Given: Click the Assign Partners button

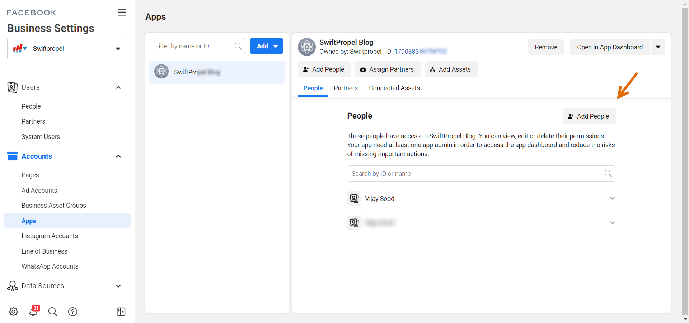Looking at the screenshot, I should coord(388,69).
